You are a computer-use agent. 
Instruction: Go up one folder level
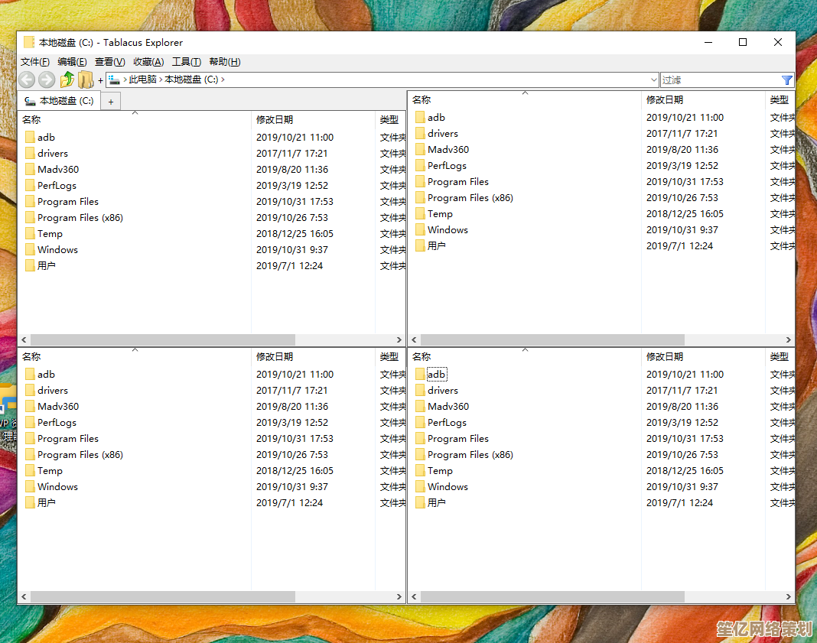point(67,80)
